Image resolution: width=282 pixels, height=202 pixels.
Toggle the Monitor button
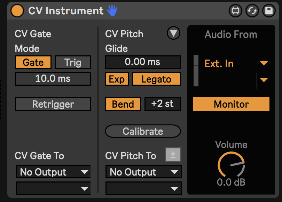point(231,104)
